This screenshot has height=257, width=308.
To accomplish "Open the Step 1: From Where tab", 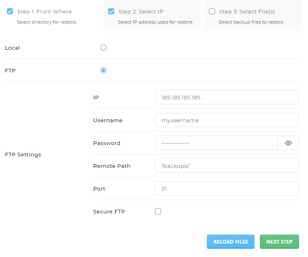I will 44,12.
